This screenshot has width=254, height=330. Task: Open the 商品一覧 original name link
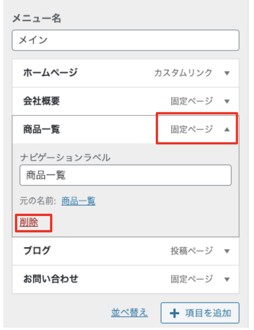click(78, 201)
